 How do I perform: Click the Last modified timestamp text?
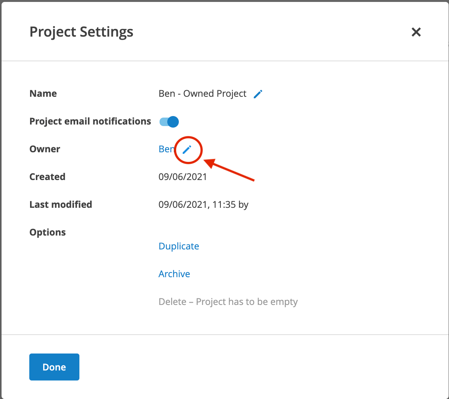tap(203, 205)
